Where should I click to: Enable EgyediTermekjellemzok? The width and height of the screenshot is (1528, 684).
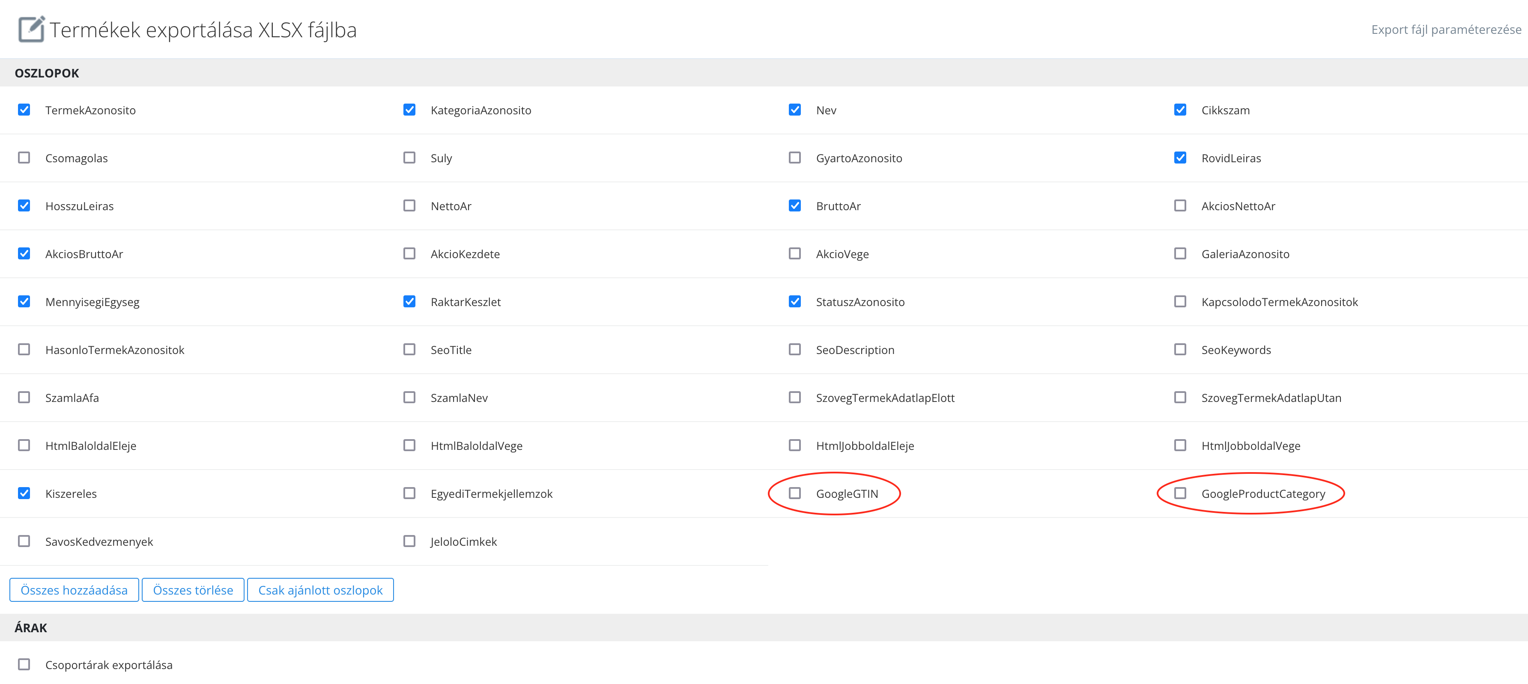[x=409, y=494]
